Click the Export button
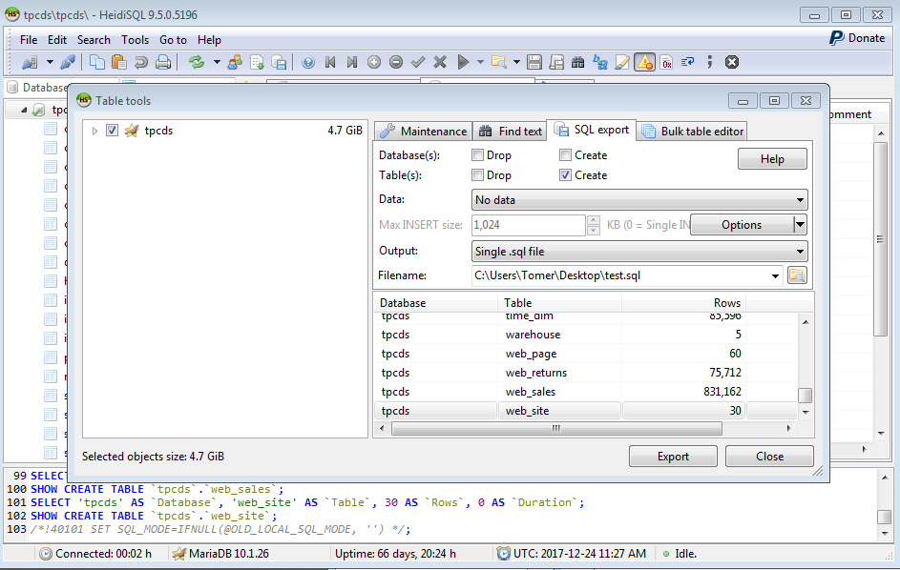The height and width of the screenshot is (570, 900). coord(673,457)
